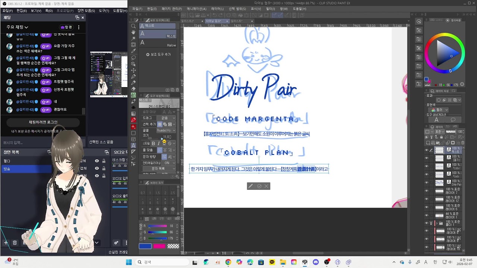This screenshot has height=268, width=477.
Task: Adjust the R channel slider
Action: pyautogui.click(x=158, y=226)
